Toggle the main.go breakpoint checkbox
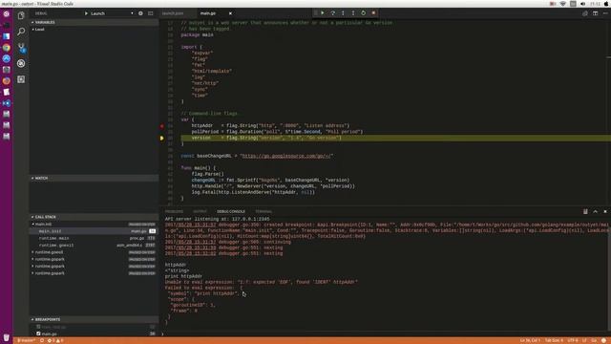 (38, 333)
